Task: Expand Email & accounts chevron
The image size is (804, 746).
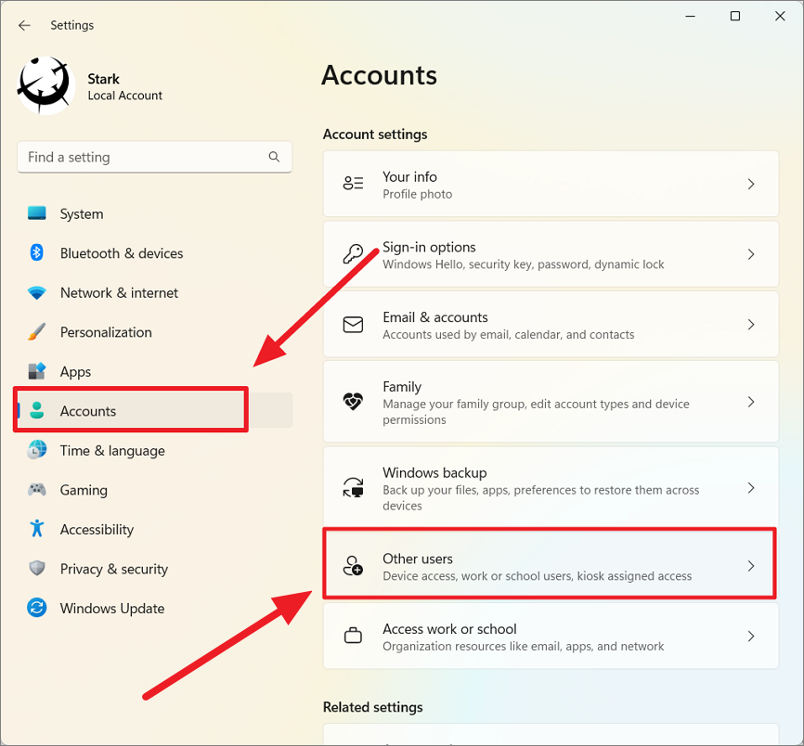Action: pos(751,325)
